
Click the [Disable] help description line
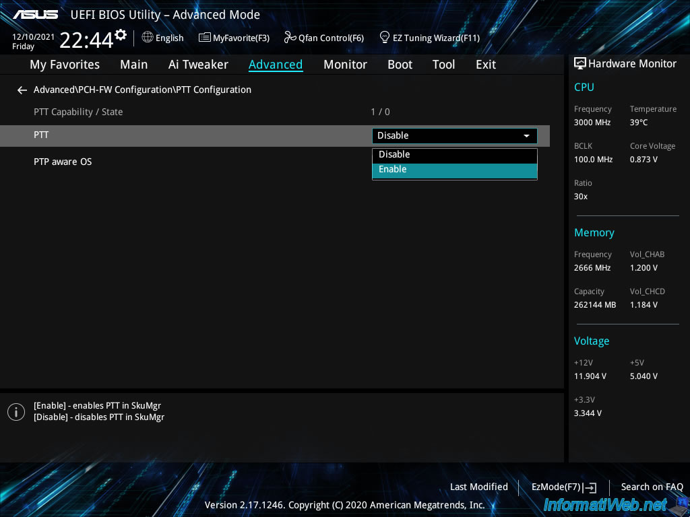coord(99,417)
